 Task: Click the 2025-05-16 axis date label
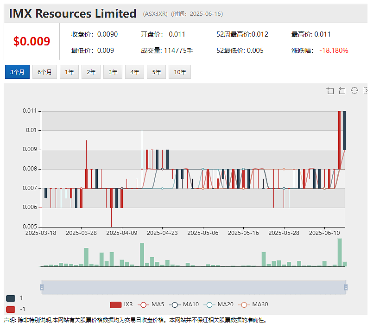pos(243,233)
